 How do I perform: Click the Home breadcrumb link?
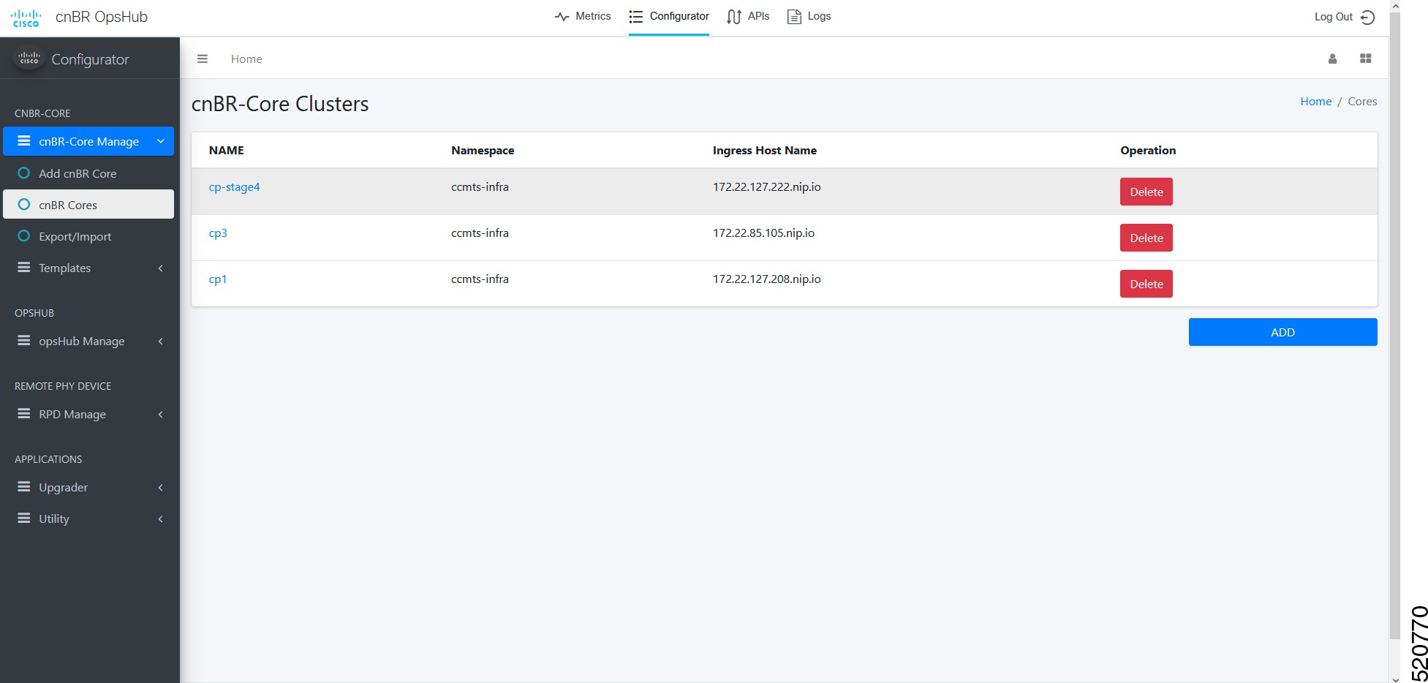pos(1315,101)
